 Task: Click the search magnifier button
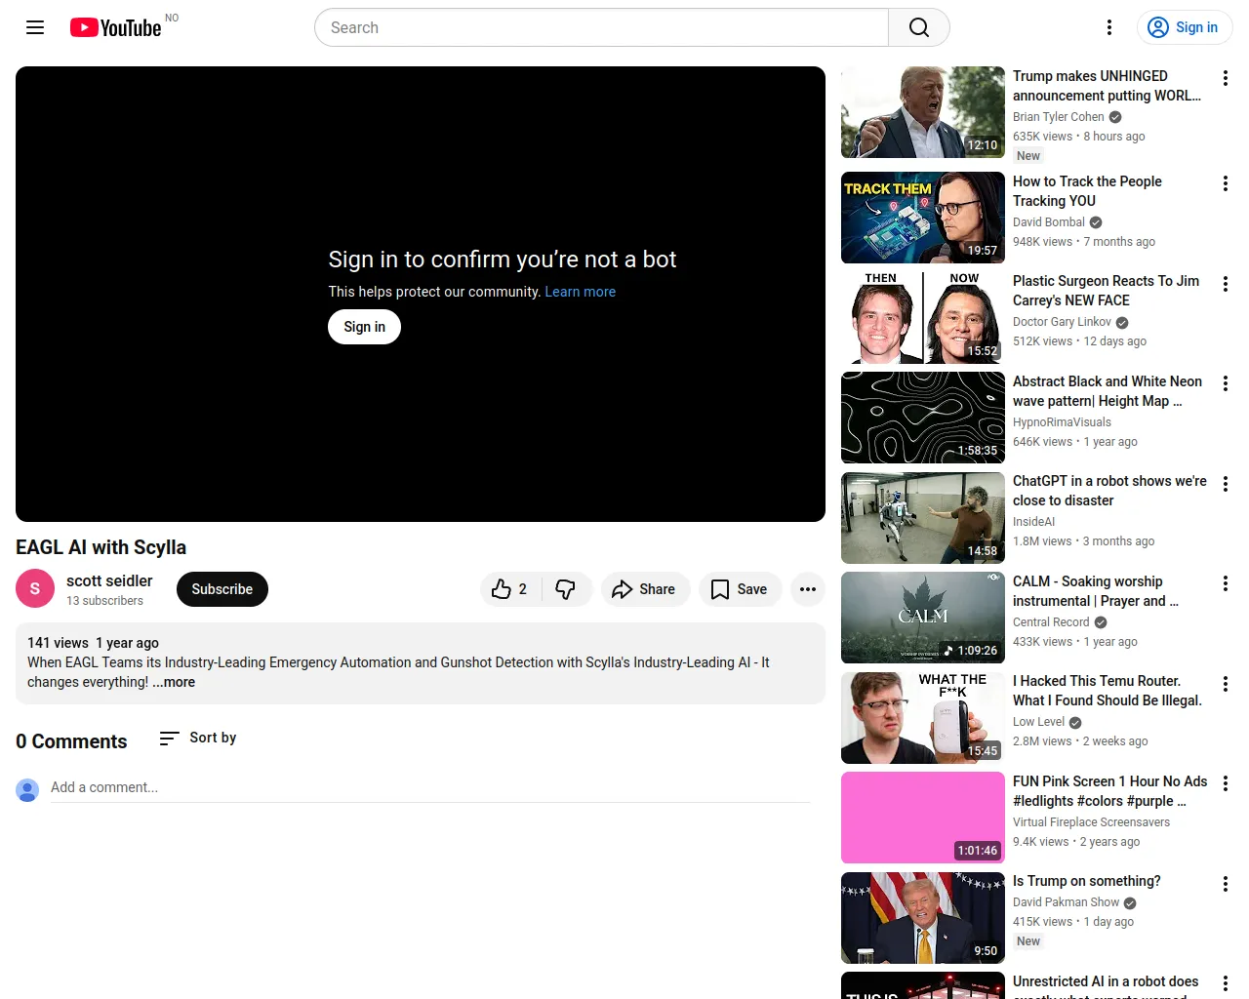[x=918, y=27]
